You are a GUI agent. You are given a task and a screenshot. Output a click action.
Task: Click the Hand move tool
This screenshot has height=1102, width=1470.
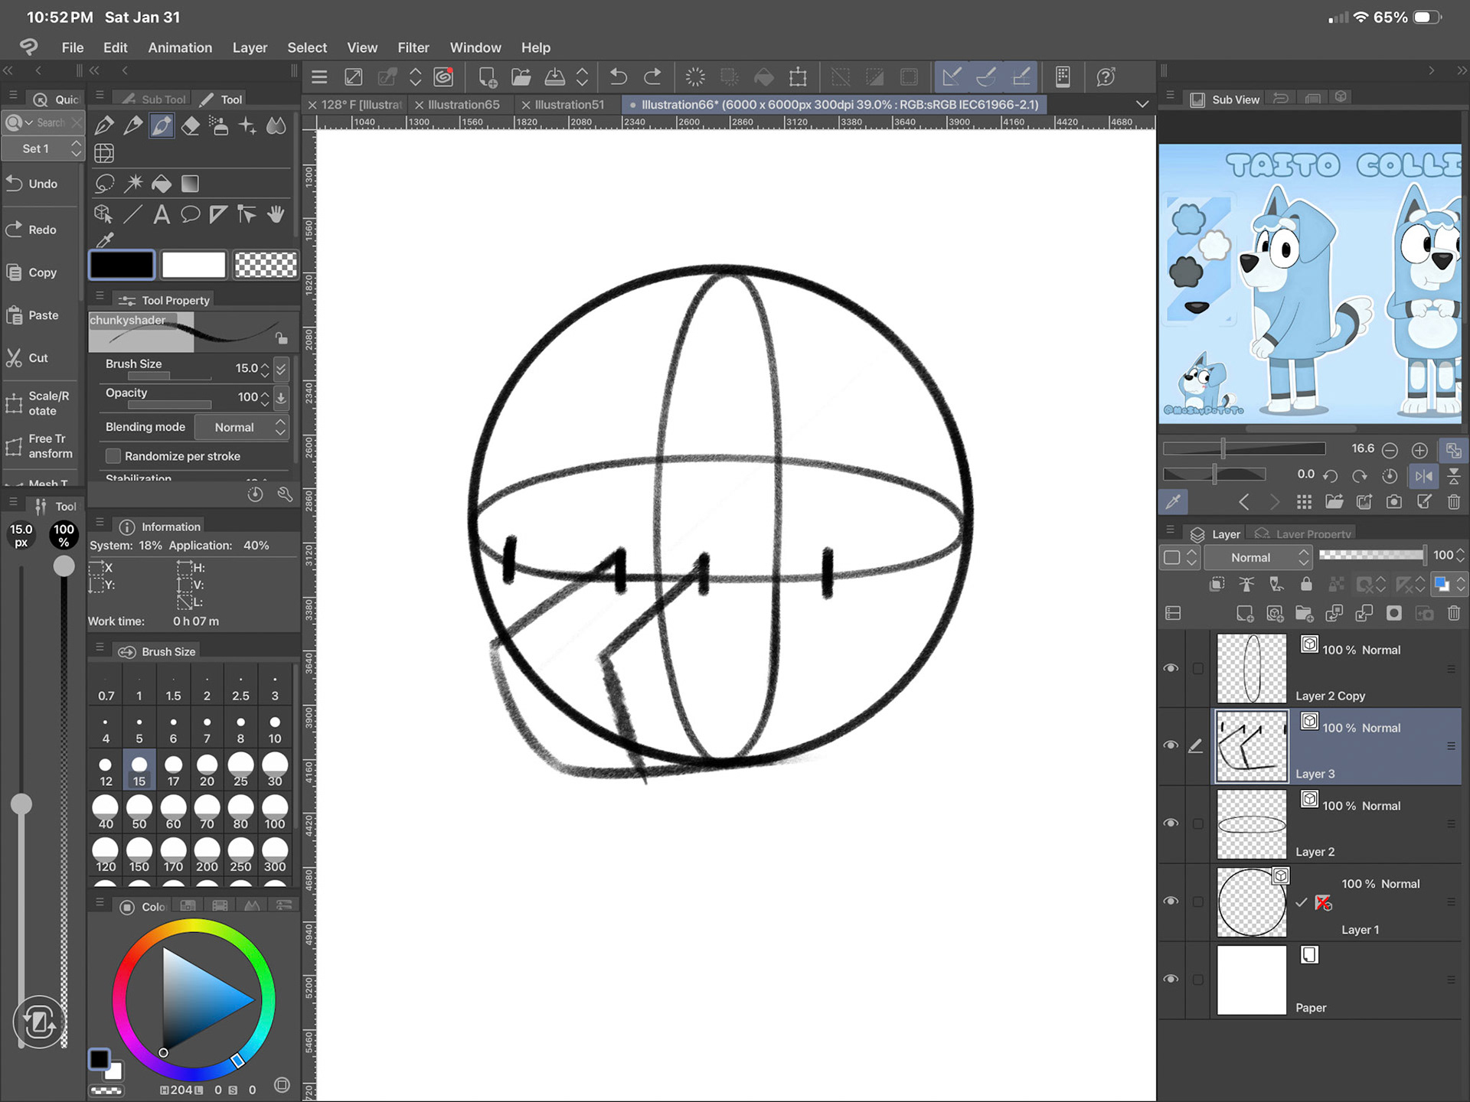tap(276, 215)
